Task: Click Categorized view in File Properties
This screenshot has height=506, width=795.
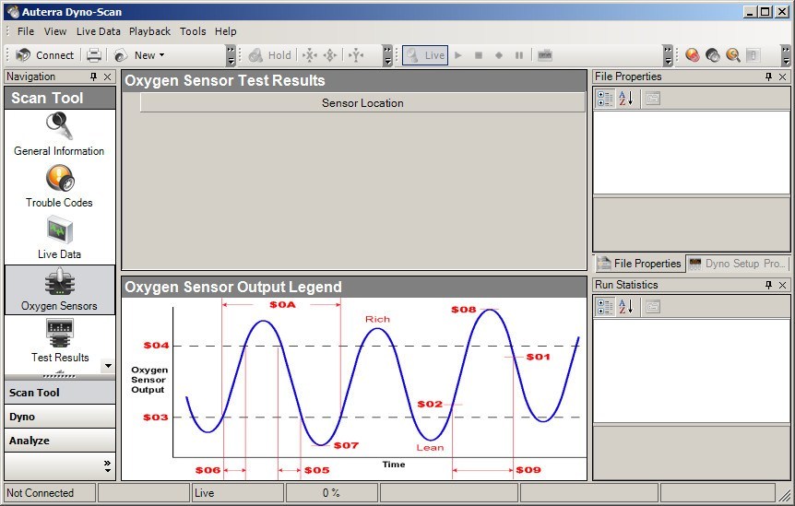Action: pos(604,99)
